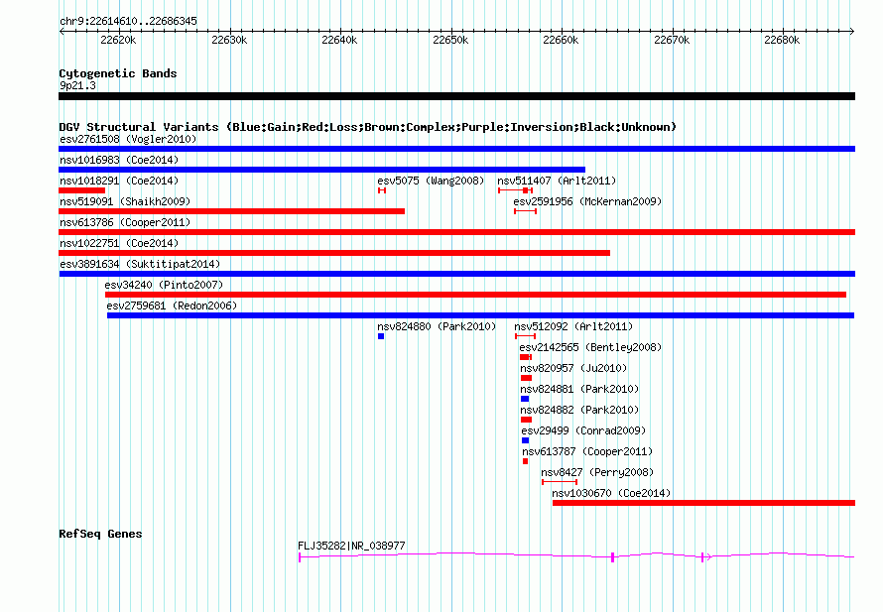Click the small esv5075 red loss marker
The height and width of the screenshot is (612, 883).
(382, 190)
